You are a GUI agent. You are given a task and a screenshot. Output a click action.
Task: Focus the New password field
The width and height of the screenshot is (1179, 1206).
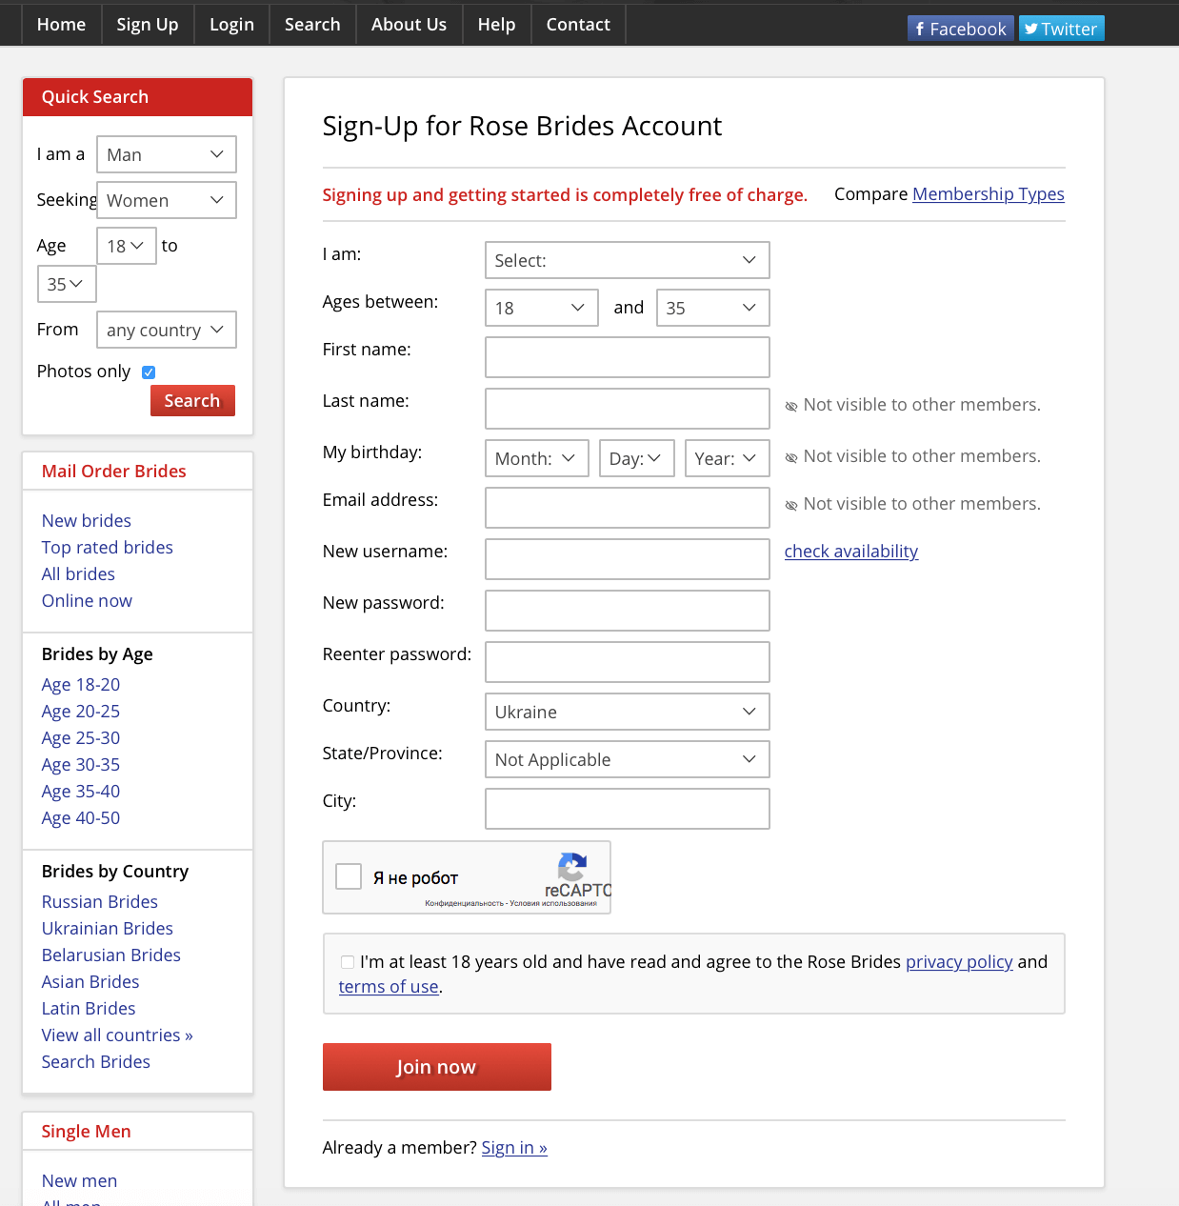(x=628, y=611)
